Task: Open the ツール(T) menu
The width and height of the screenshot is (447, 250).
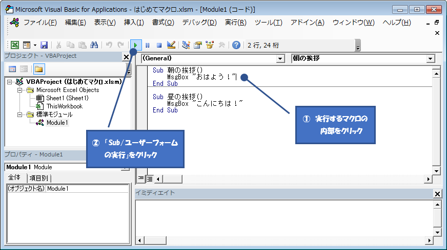Action: tap(268, 22)
